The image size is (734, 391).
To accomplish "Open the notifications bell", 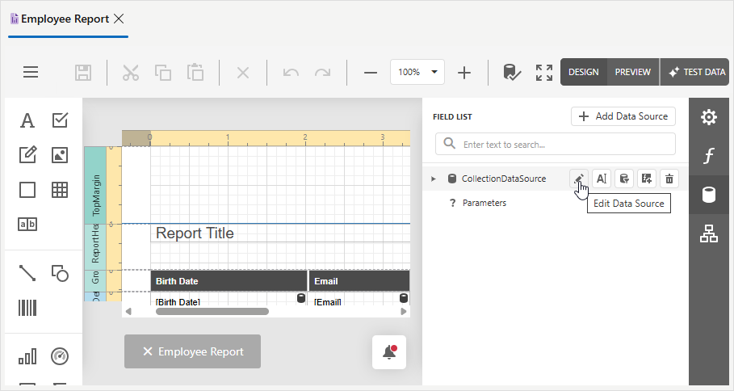I will [389, 352].
